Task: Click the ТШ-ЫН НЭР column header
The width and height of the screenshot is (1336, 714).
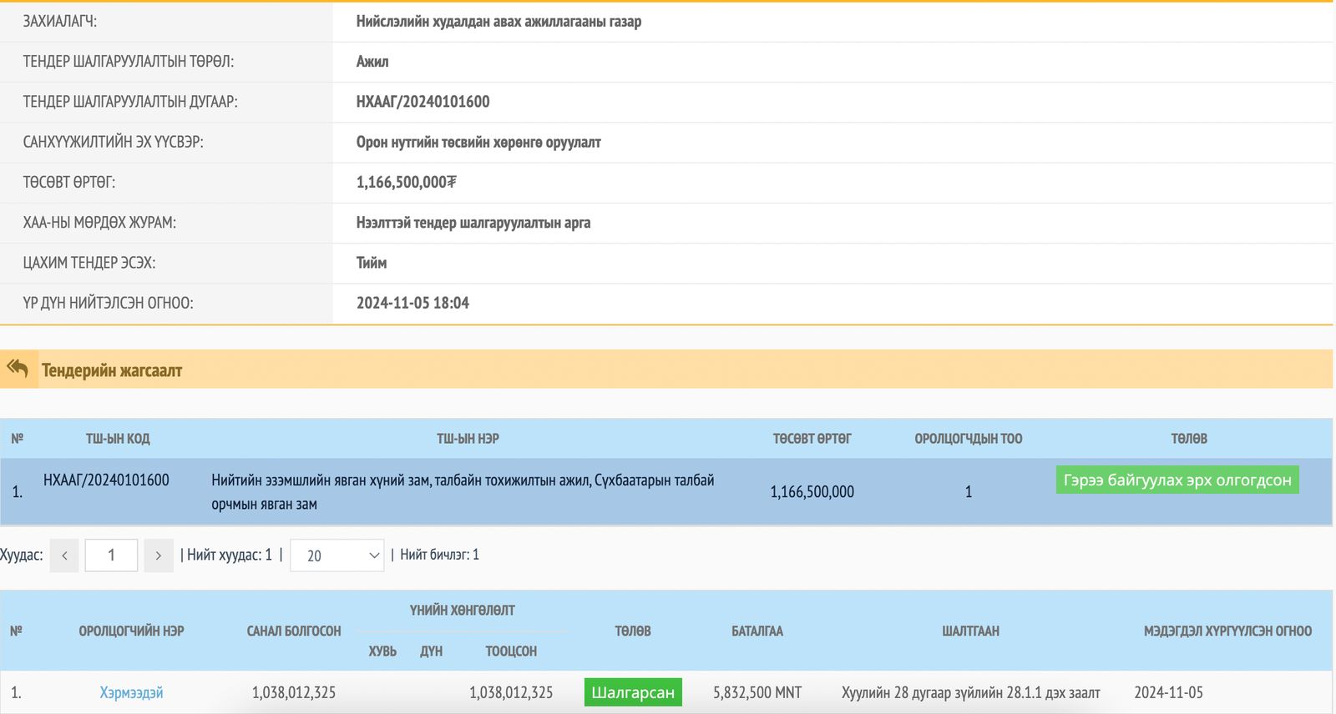Action: point(468,439)
